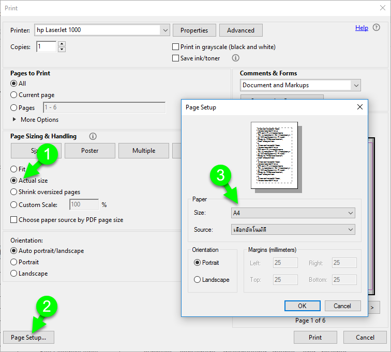Click the Copies input field
391x352 pixels.
pyautogui.click(x=46, y=47)
